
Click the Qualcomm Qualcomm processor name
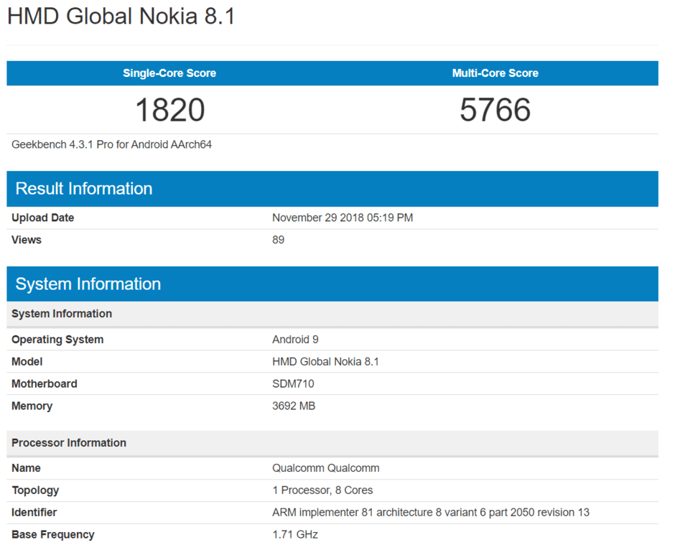tap(326, 468)
